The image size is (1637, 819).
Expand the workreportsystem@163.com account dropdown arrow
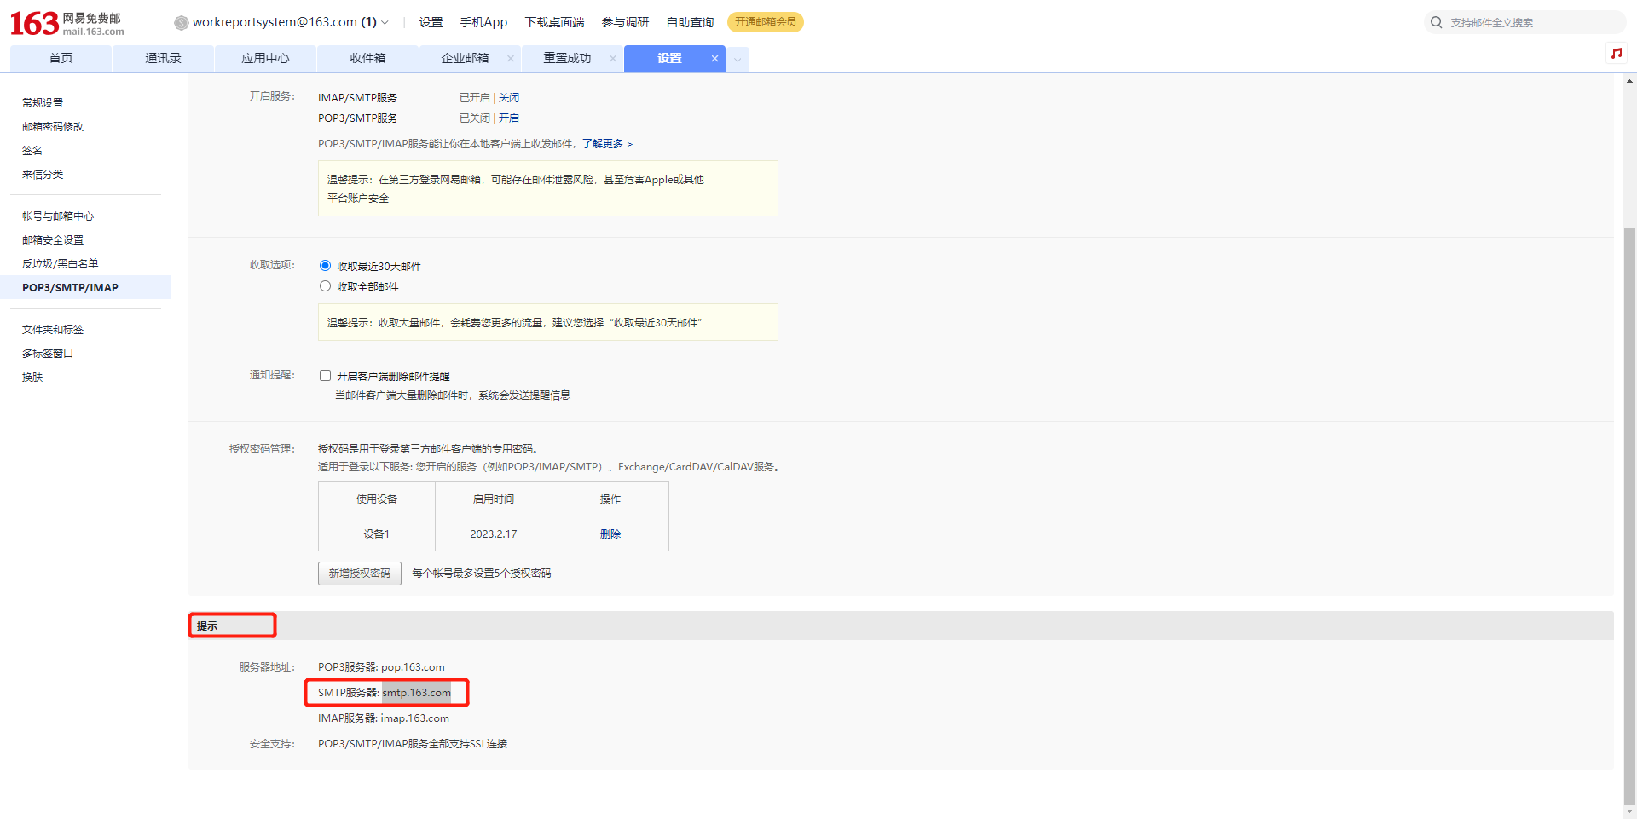point(385,23)
